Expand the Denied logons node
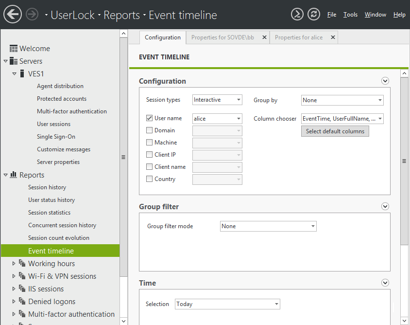Screen dimensions: 410x325 (14, 302)
